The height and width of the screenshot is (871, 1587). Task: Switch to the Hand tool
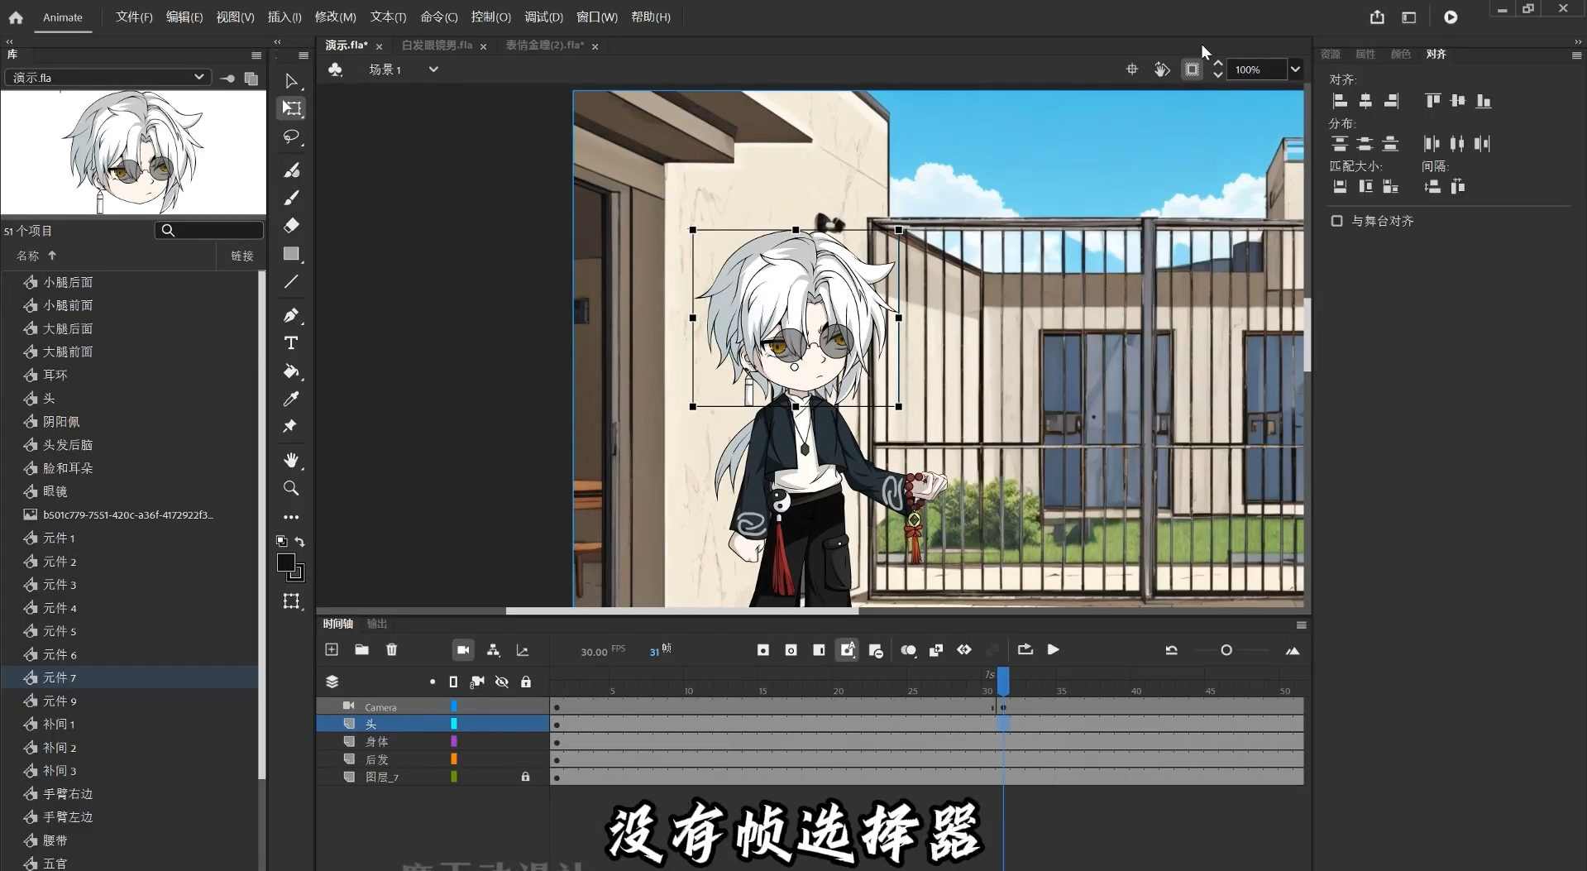tap(291, 460)
